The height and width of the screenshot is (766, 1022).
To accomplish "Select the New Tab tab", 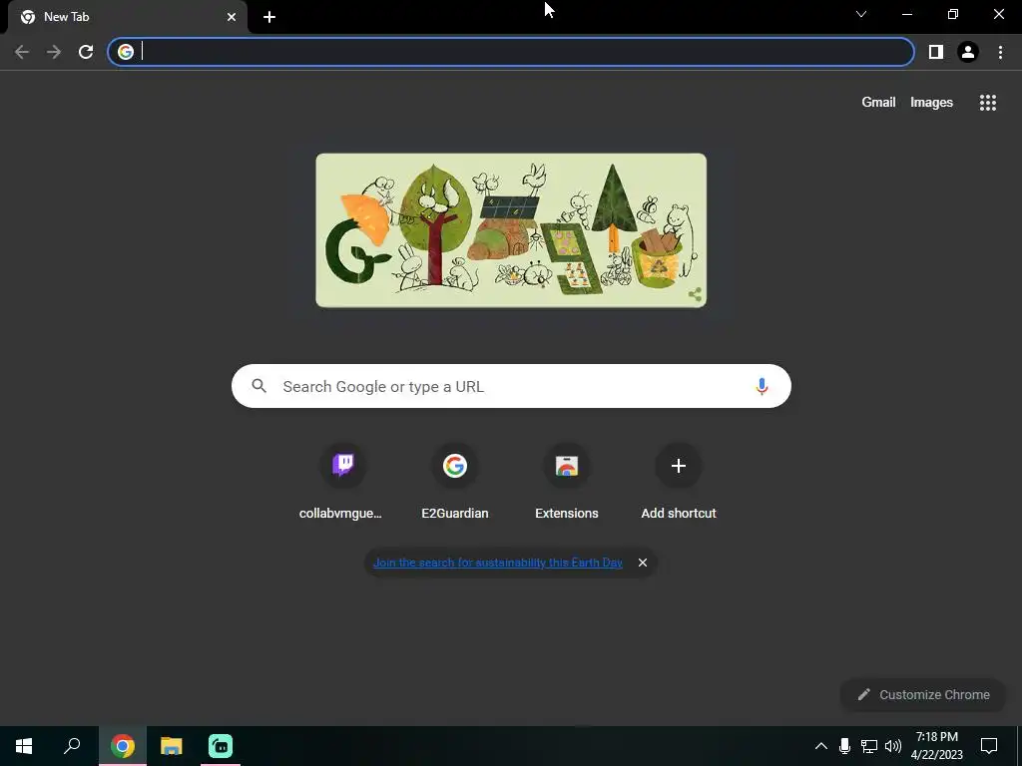I will pos(127,17).
